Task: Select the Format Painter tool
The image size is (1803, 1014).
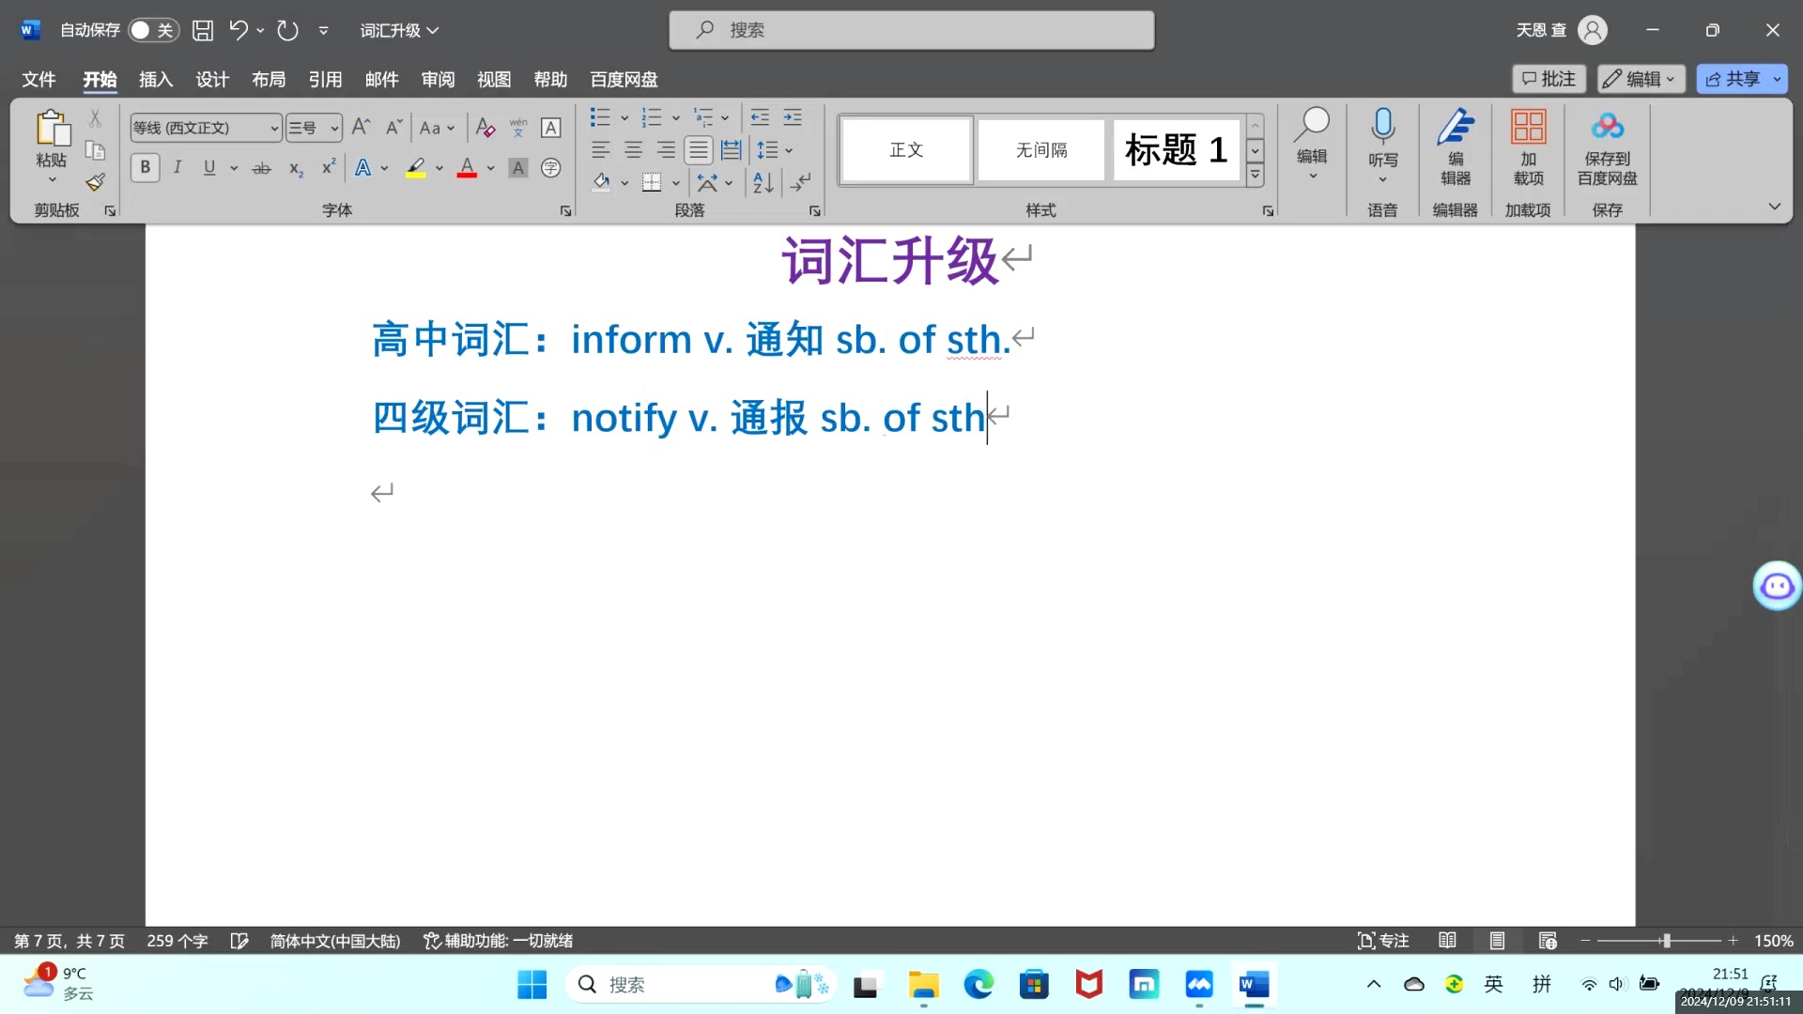Action: click(x=95, y=182)
